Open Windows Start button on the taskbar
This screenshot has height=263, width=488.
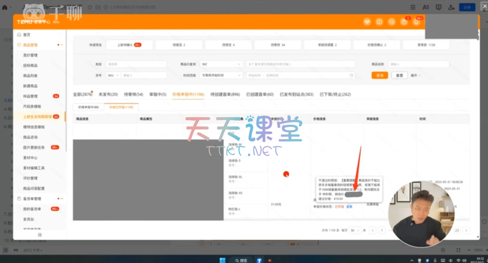coord(221,260)
